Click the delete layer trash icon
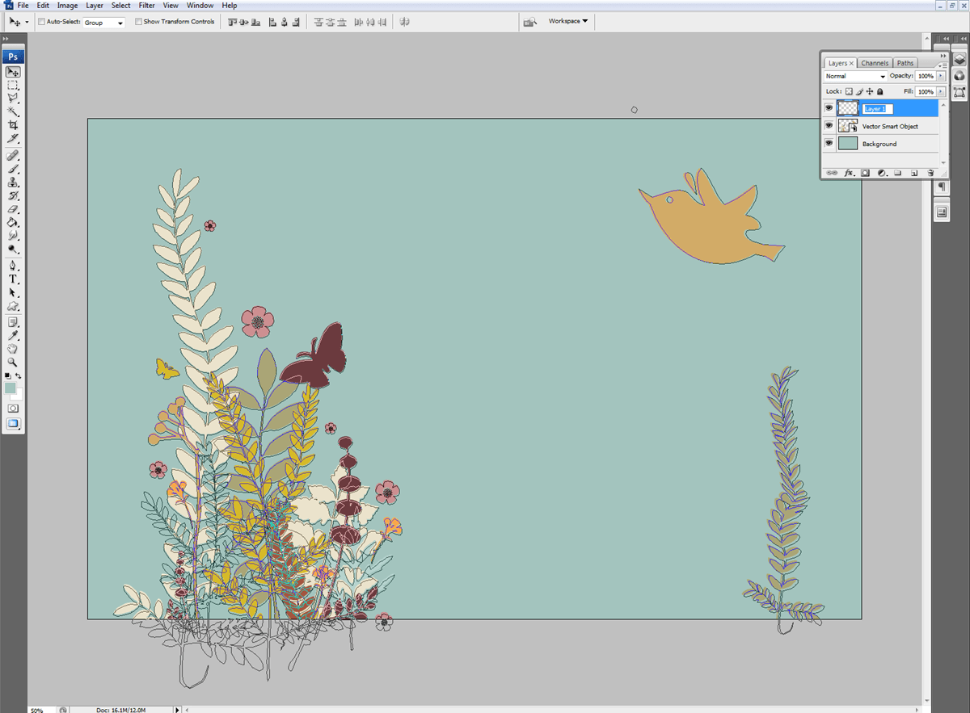This screenshot has width=970, height=713. (930, 173)
